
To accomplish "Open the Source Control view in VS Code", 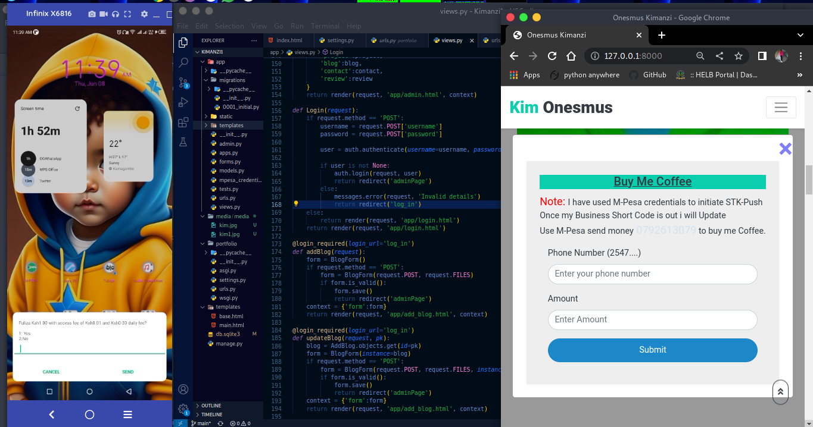I will click(x=183, y=83).
